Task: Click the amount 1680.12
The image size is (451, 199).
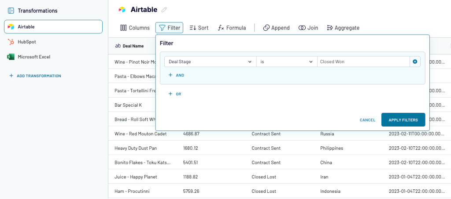Action: 190,148
